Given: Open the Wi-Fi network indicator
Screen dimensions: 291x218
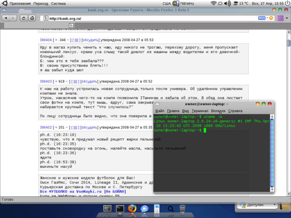Looking at the screenshot, I should [213, 3].
